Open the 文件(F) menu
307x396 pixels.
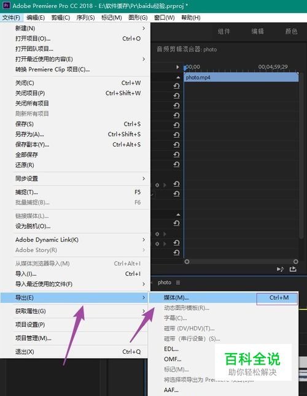tap(11, 18)
